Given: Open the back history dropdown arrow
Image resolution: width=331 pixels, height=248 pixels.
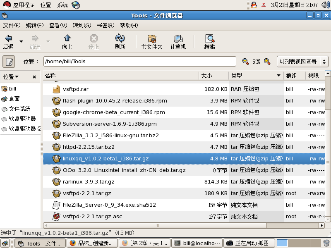Looking at the screenshot, I should (x=21, y=41).
